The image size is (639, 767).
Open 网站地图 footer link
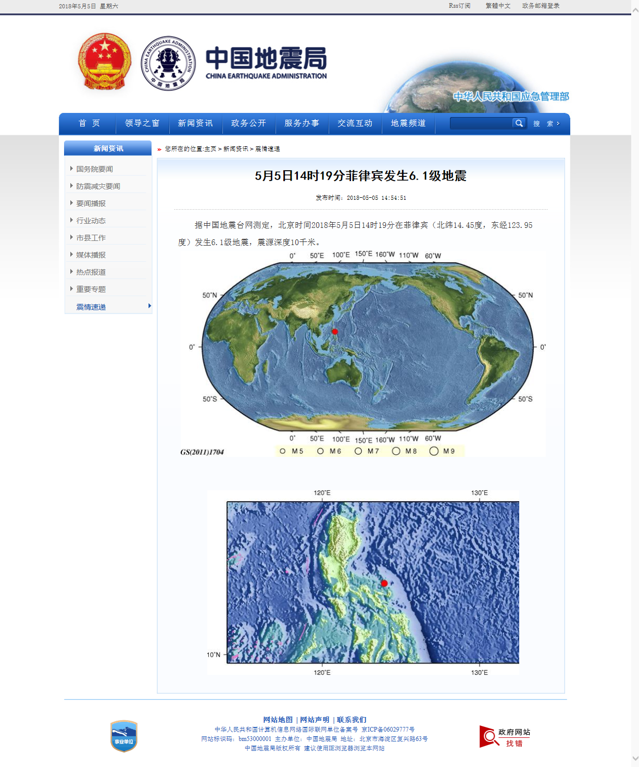click(278, 720)
